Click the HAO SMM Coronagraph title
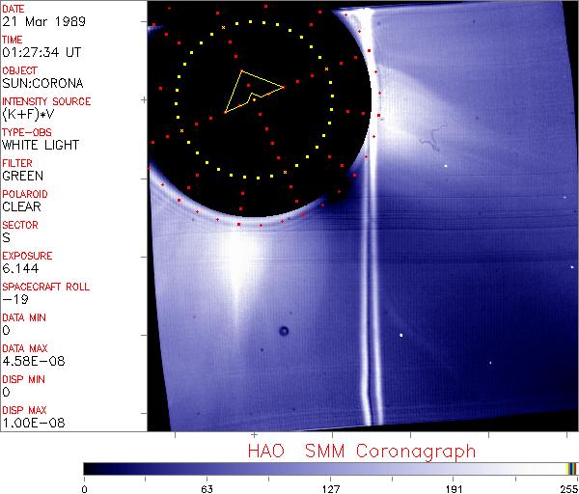 pos(361,451)
